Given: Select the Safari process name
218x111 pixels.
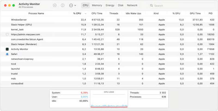Looking at the screenshot, I should pos(14,54).
